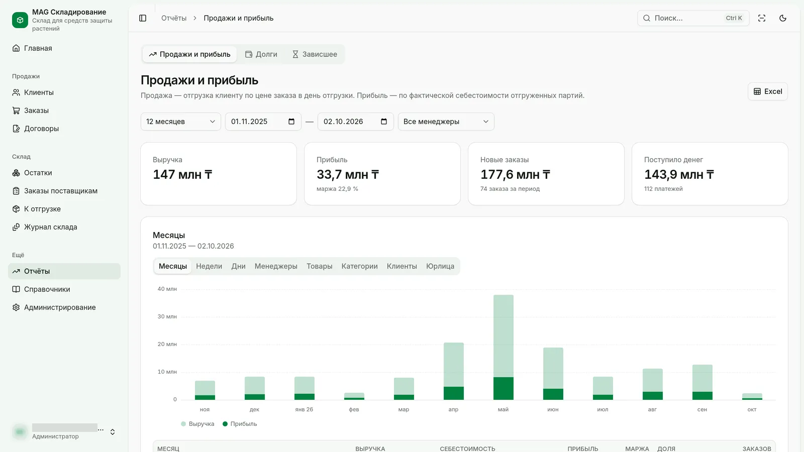Click the start date field 01.11.2025
The width and height of the screenshot is (804, 452).
[263, 122]
